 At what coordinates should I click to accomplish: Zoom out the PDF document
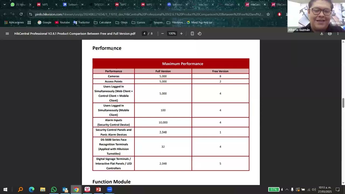(163, 34)
